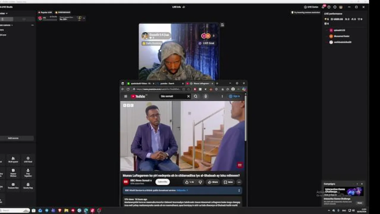Click the YouTube search magnifier icon
380x214 pixels.
click(196, 96)
